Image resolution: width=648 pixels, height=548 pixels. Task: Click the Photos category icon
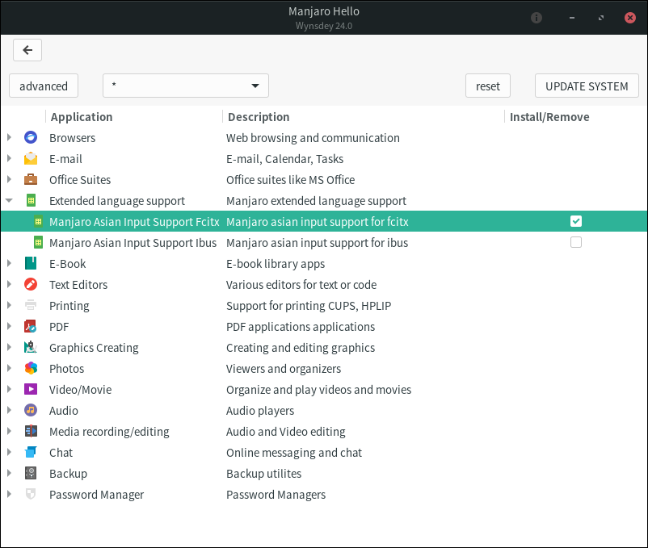31,368
